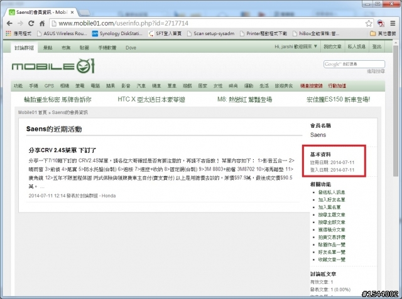The width and height of the screenshot is (402, 299).
Task: Open the ASUS Wireless Router bookmark
Action: (x=62, y=33)
